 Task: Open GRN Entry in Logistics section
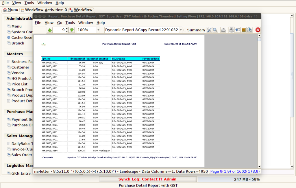[21, 173]
